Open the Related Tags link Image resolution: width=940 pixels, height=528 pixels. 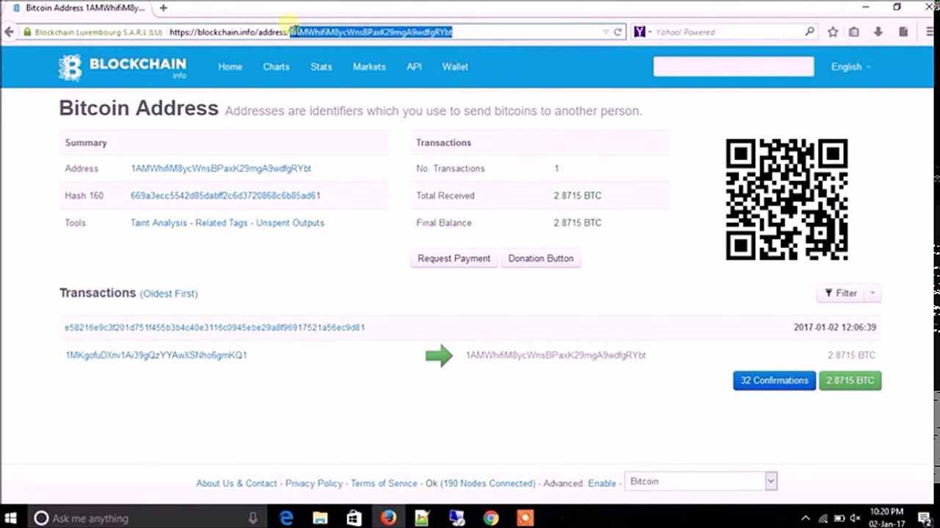(222, 223)
